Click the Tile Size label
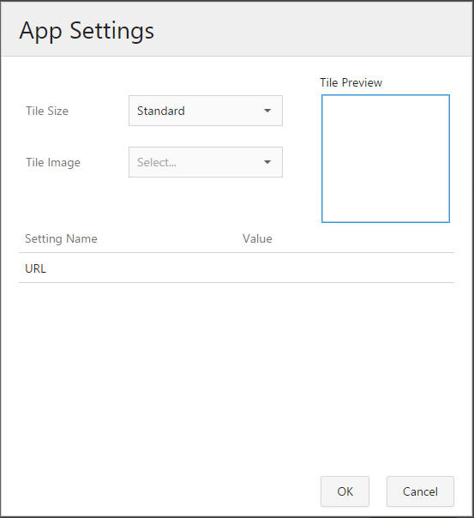 point(47,111)
